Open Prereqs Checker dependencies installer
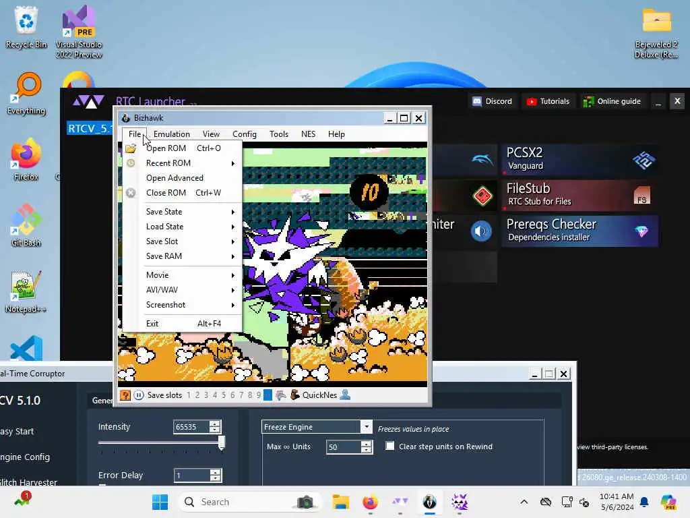Viewport: 690px width, 518px height. tap(580, 231)
